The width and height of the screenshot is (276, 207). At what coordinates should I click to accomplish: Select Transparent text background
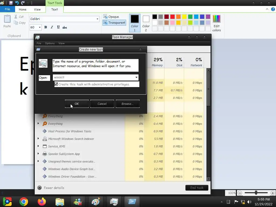(x=114, y=23)
